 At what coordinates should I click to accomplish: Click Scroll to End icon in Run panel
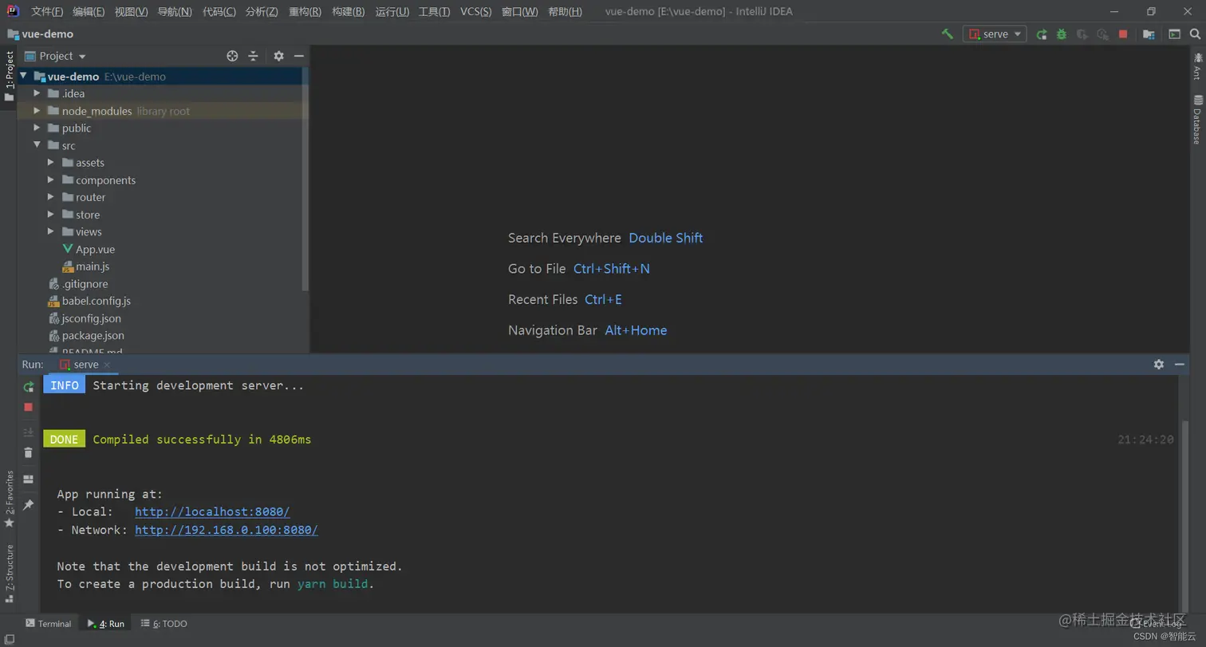29,432
